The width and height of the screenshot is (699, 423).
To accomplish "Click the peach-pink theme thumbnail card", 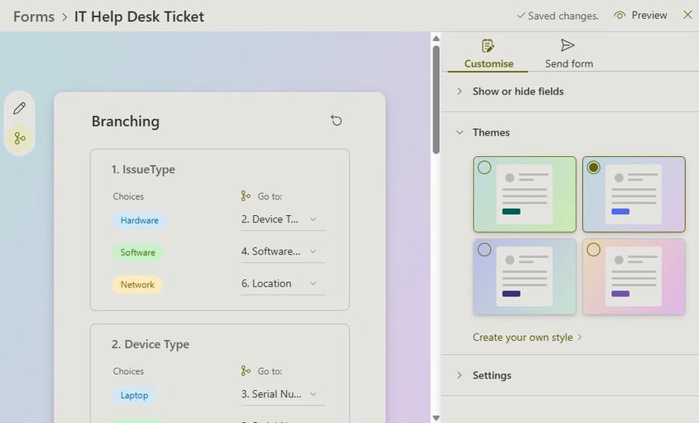I will tap(634, 277).
